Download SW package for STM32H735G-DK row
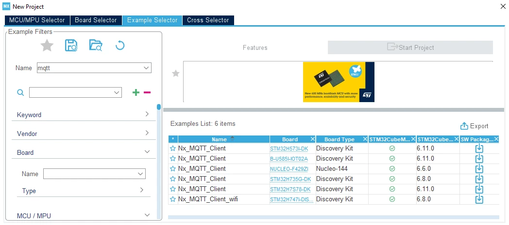 479,179
